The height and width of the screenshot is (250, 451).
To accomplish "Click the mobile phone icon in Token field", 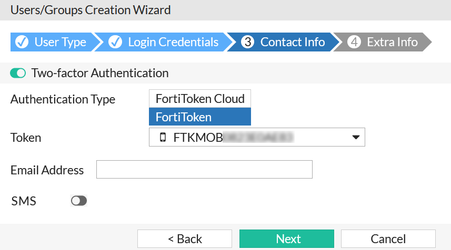I will [x=163, y=138].
